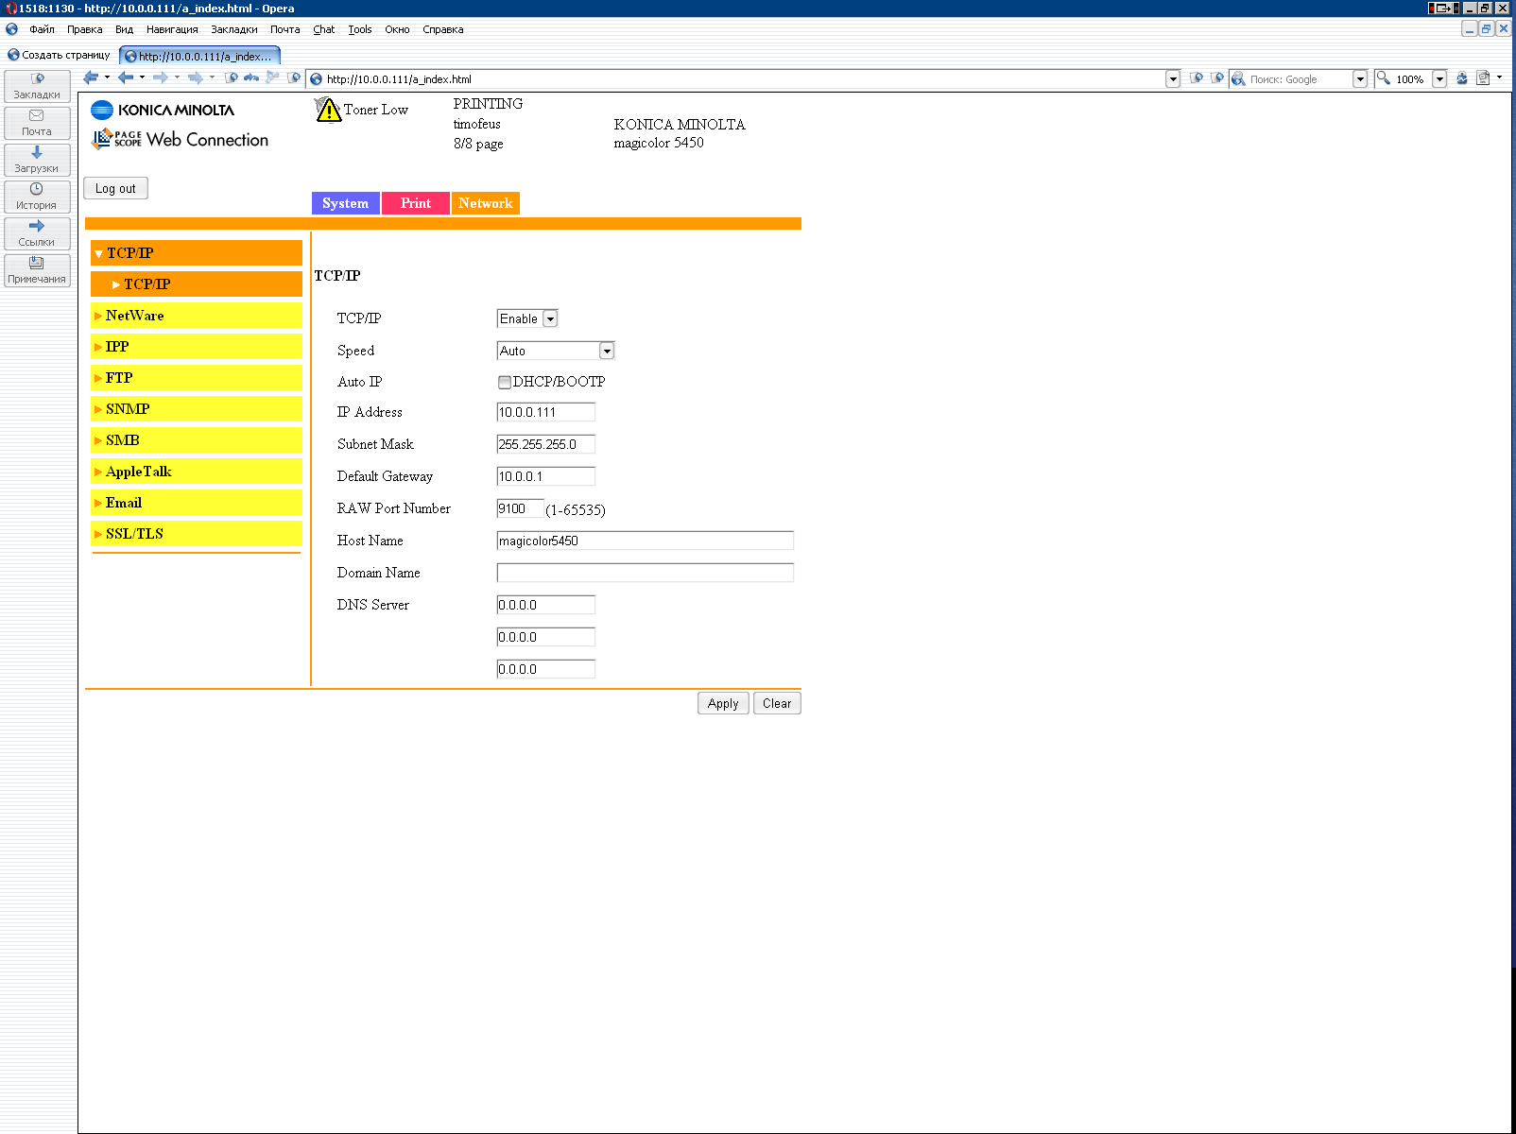Open the Загрузки sidebar panel
The image size is (1516, 1134).
point(37,160)
